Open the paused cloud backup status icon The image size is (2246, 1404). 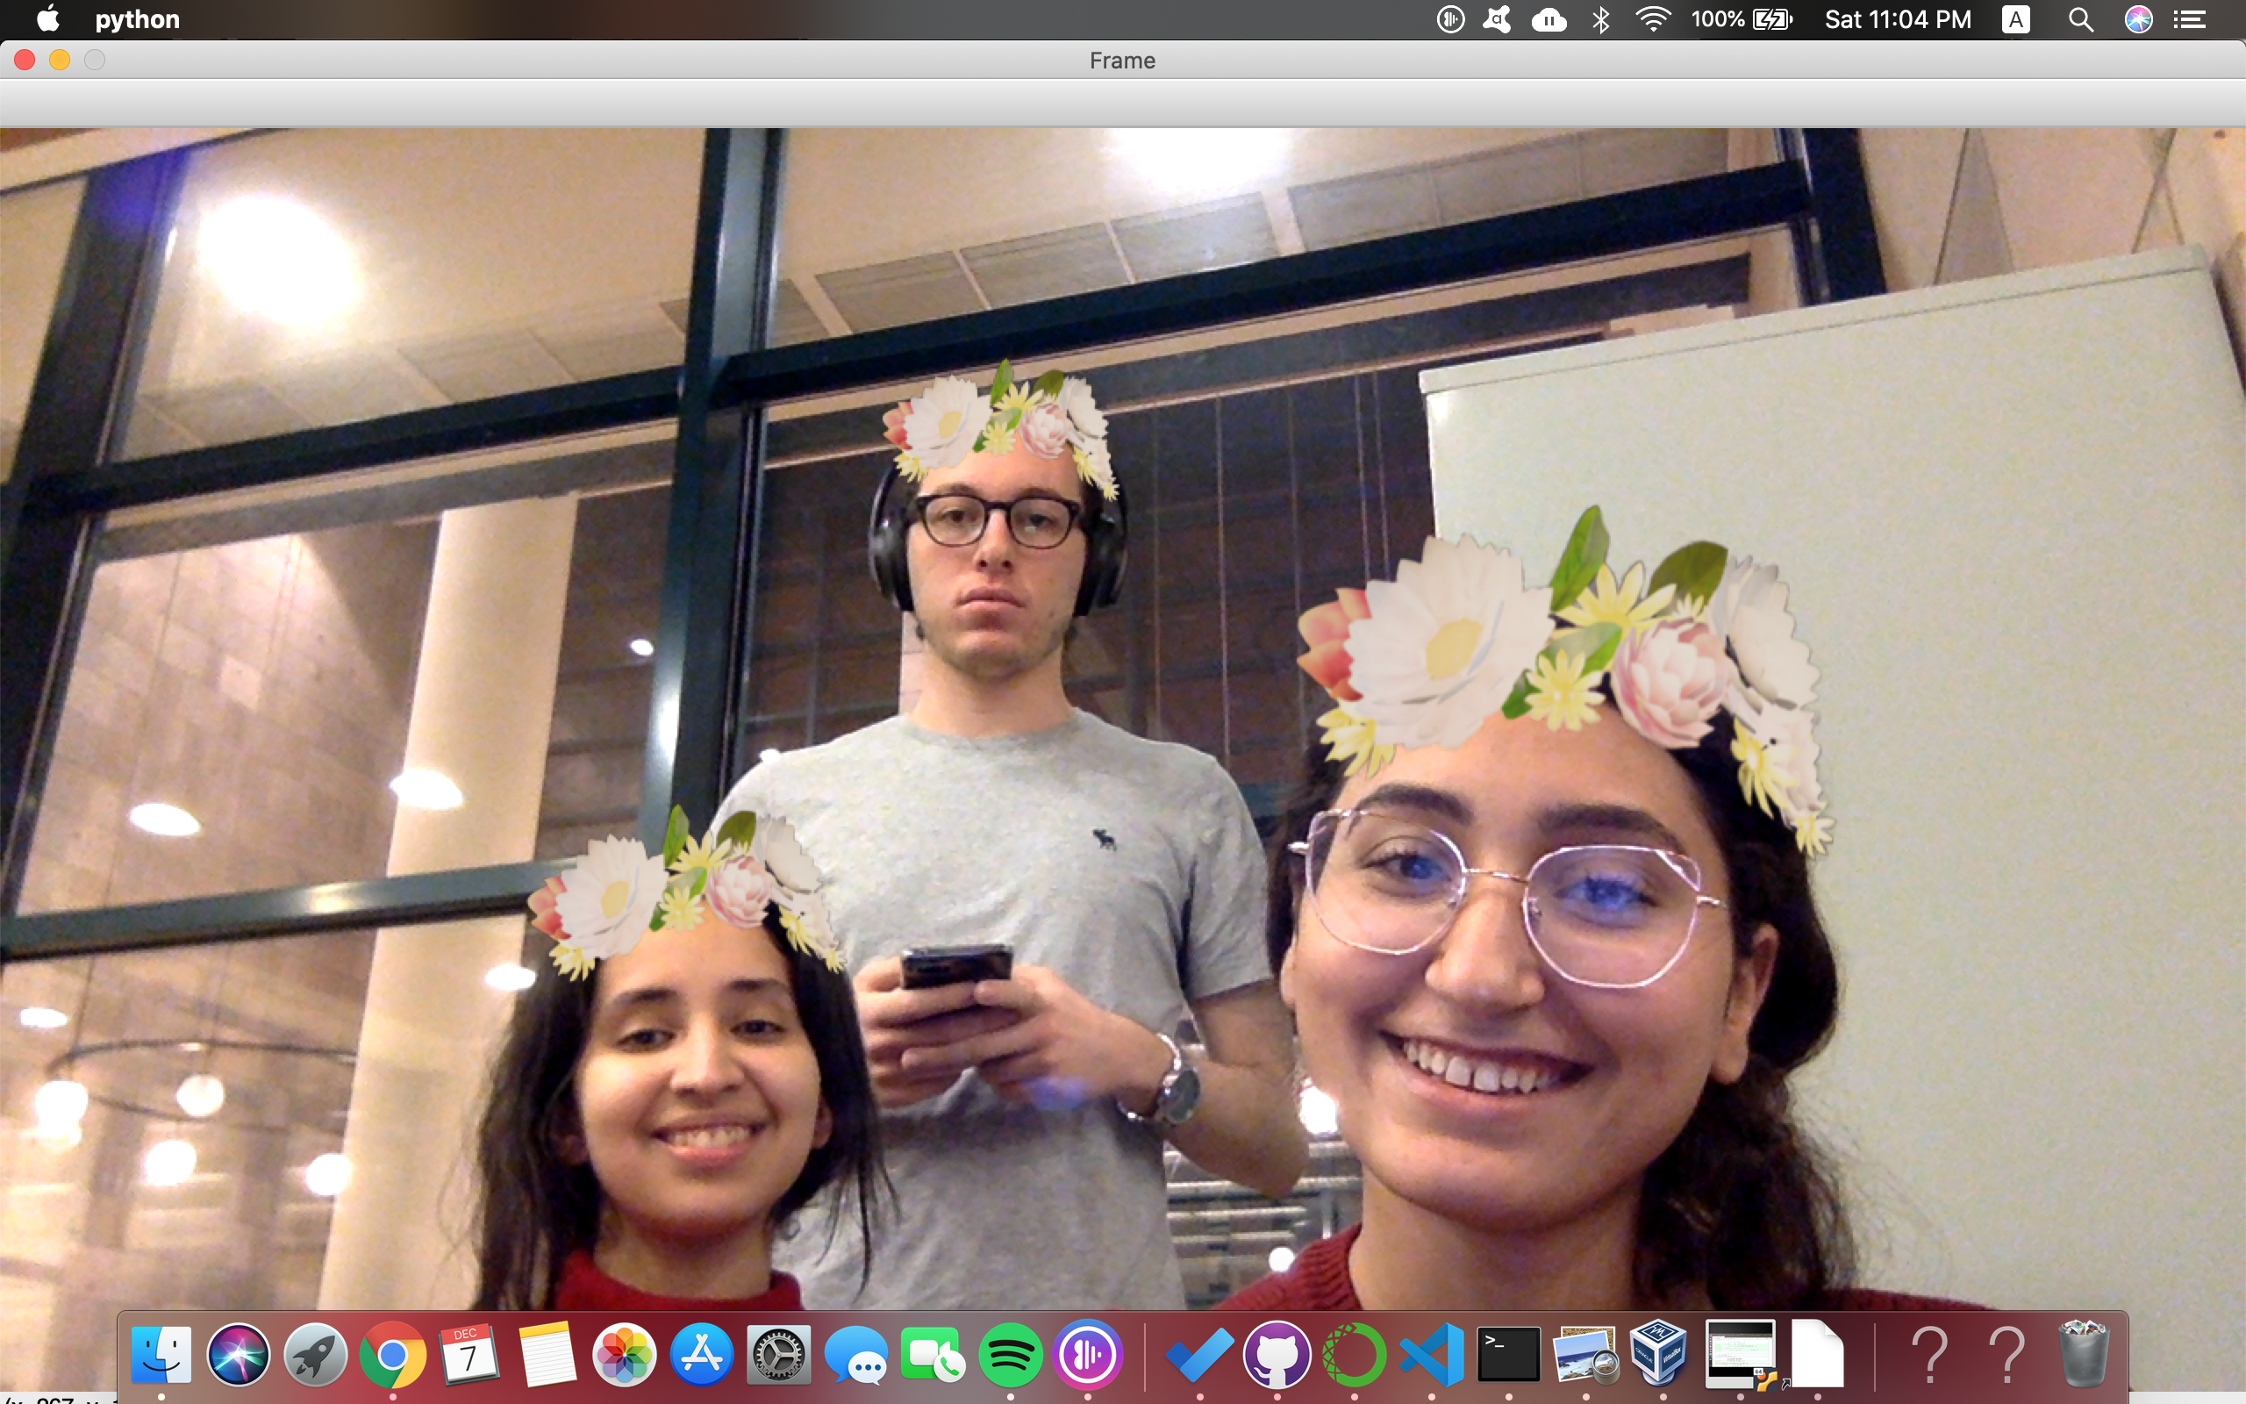(1549, 19)
